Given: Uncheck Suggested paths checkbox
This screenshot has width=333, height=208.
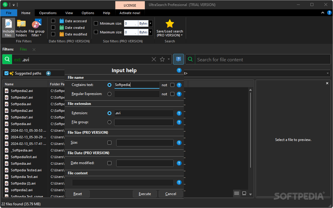Looking at the screenshot, I should click(7, 73).
